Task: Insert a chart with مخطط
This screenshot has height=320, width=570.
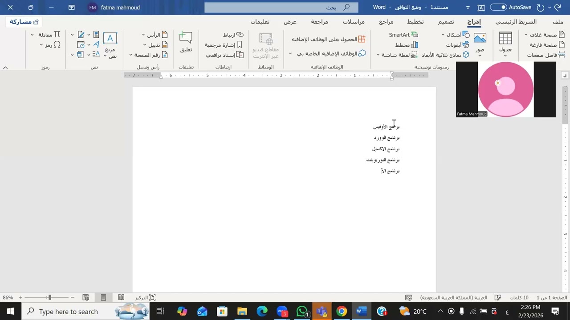Action: [x=407, y=45]
